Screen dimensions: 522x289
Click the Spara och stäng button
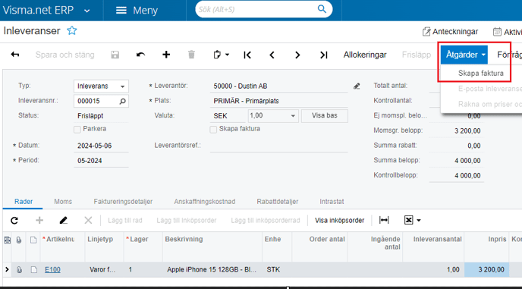pos(65,55)
